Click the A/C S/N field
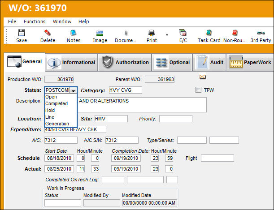The height and width of the screenshot is (210, 274). pyautogui.click(x=122, y=140)
